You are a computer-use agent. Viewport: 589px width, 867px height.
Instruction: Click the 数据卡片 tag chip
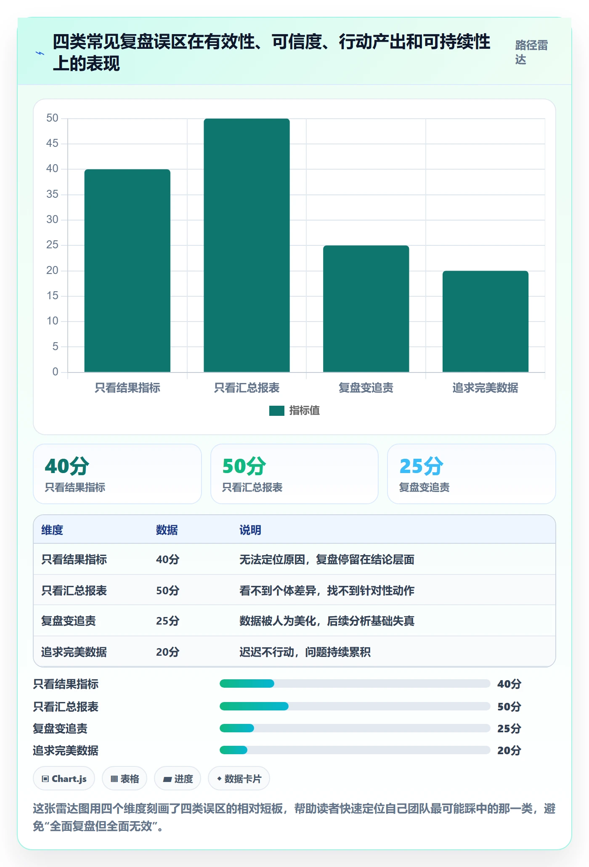coord(239,779)
